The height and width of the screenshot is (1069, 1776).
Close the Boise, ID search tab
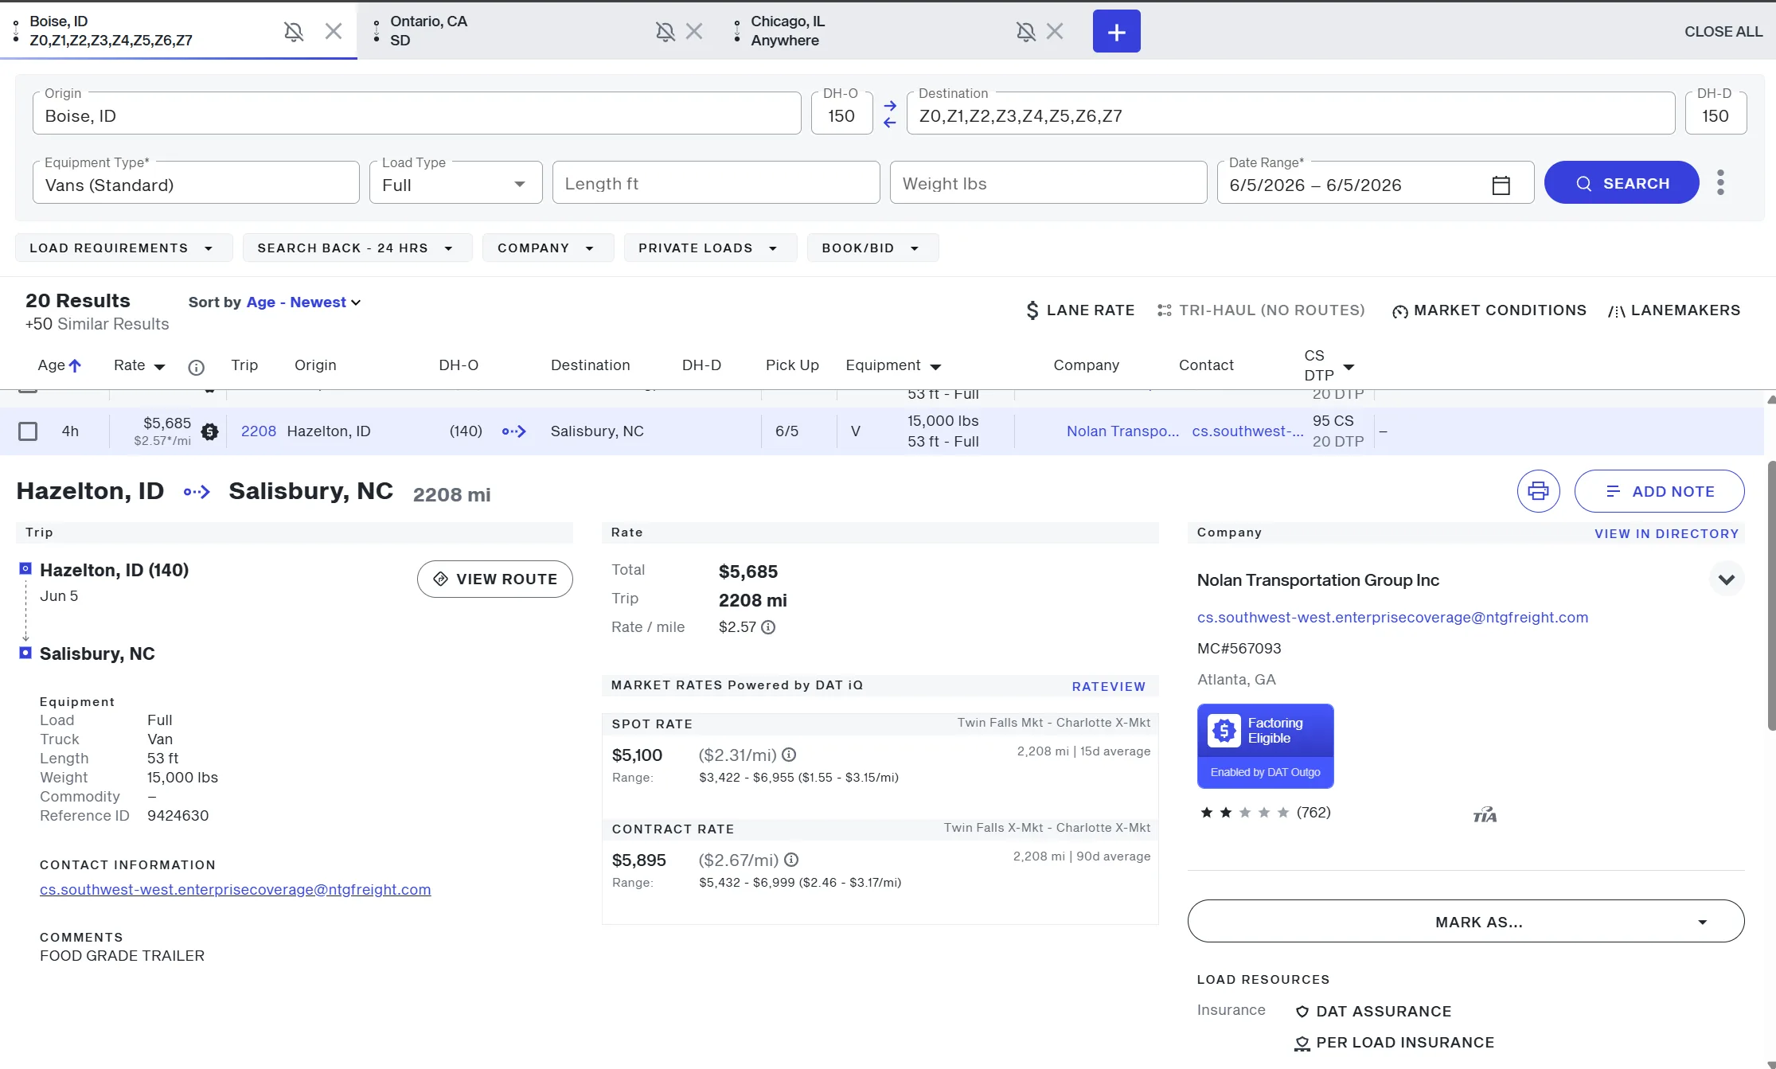coord(334,31)
